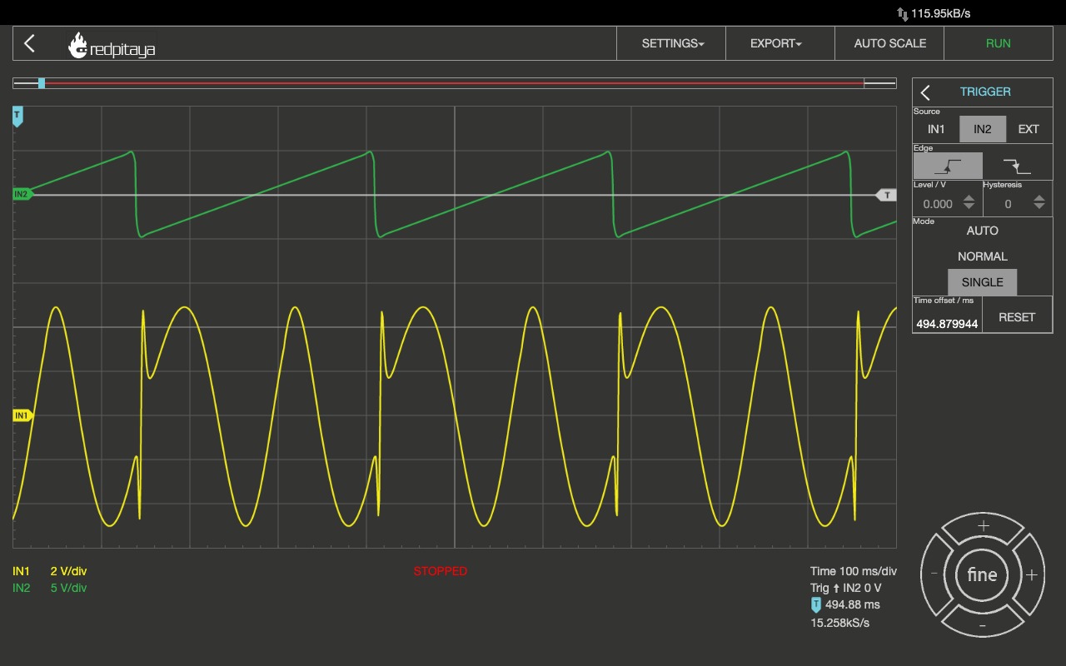Select EXT as trigger source

(x=1029, y=129)
